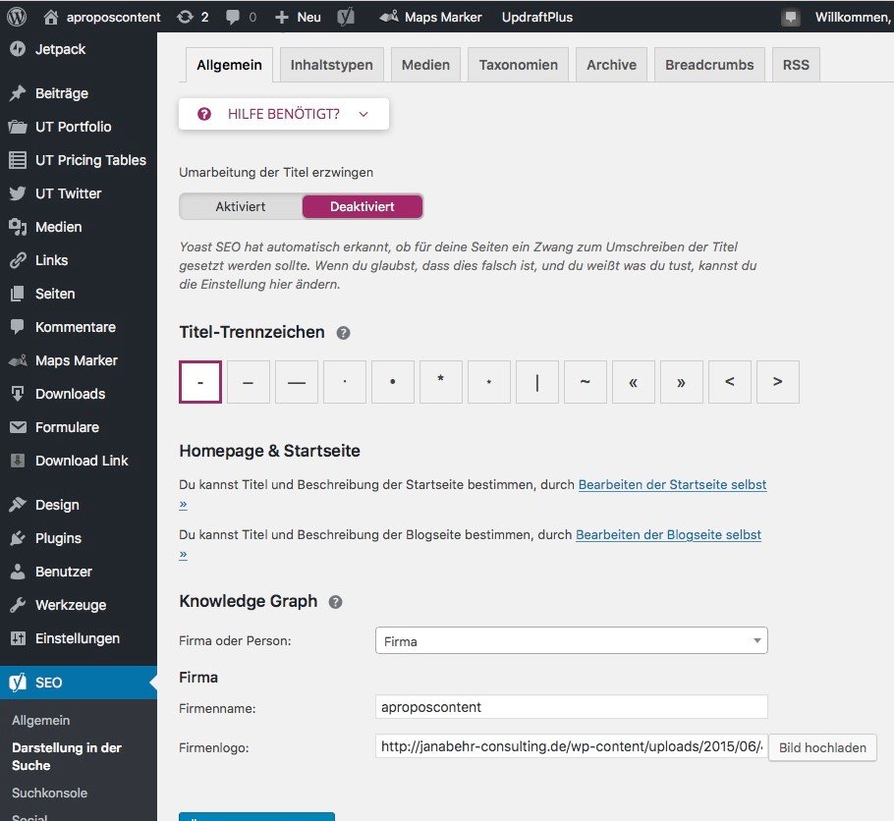Open notification icon before Willkommen
The height and width of the screenshot is (821, 894).
point(790,17)
